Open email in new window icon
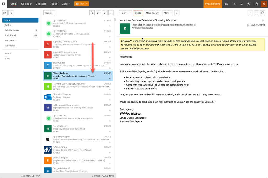268x178 pixels. (263, 13)
